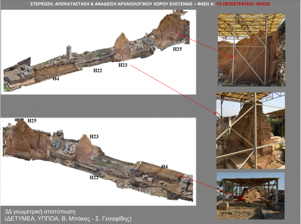The height and width of the screenshot is (224, 301).
Task: Click the H23 label in the lower 3D model
Action: click(94, 136)
